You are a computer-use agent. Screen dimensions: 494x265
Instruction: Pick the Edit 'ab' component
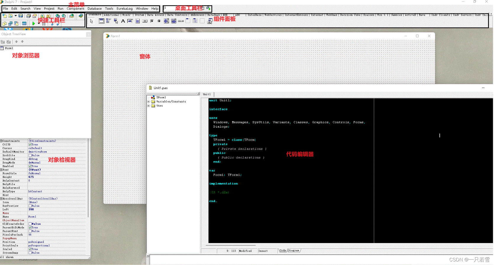coord(130,21)
